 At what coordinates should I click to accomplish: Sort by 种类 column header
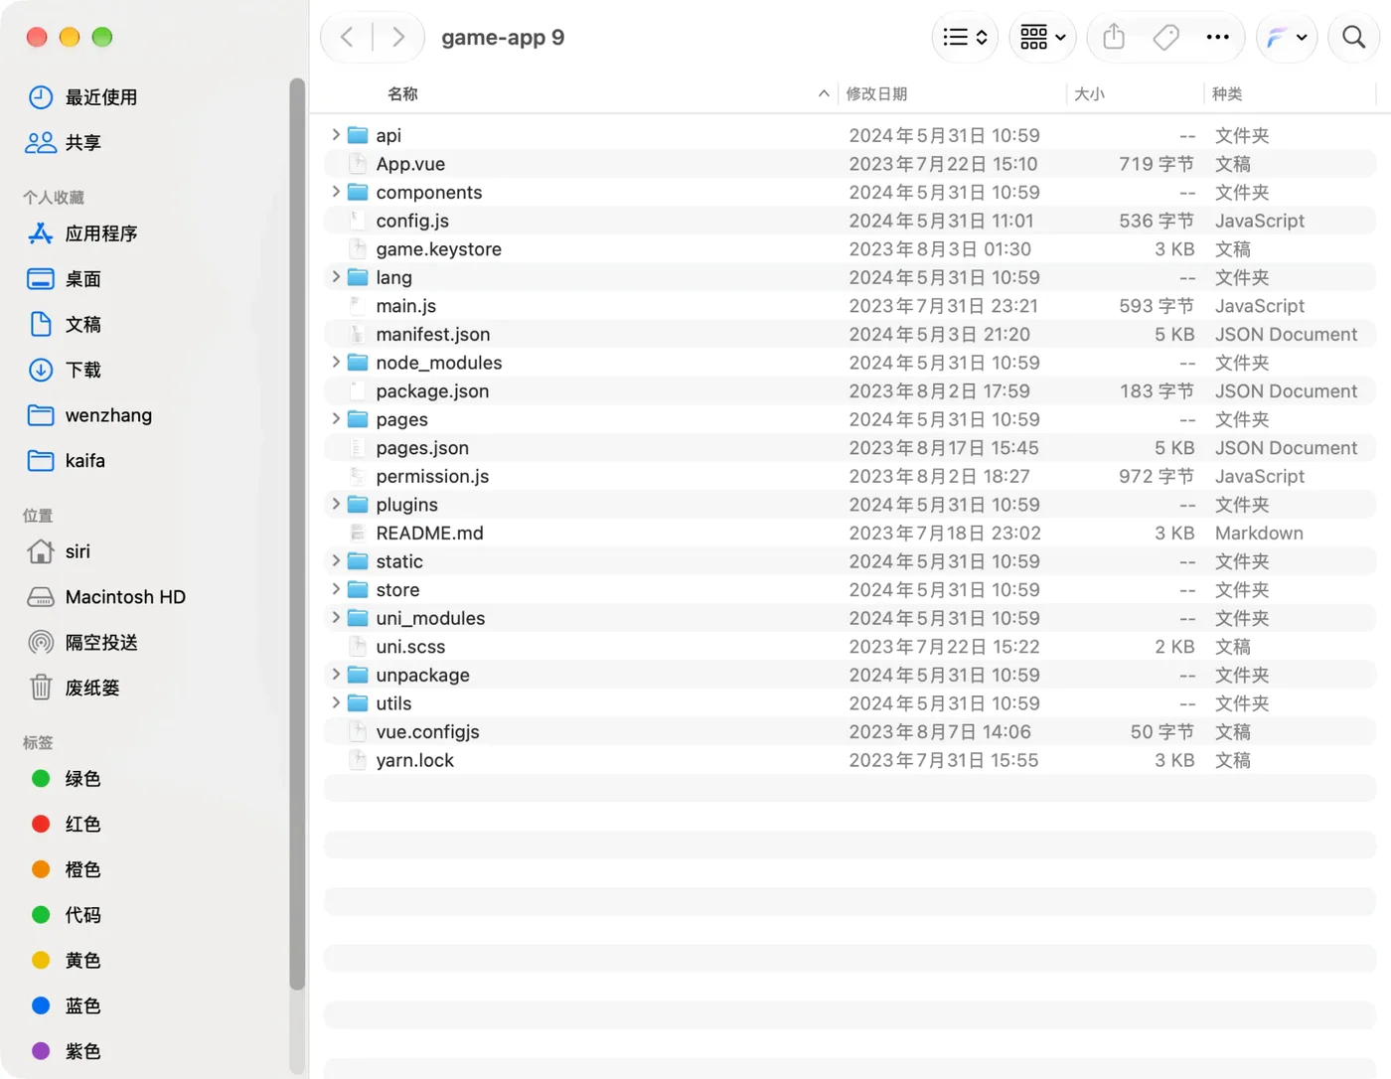pos(1227,94)
